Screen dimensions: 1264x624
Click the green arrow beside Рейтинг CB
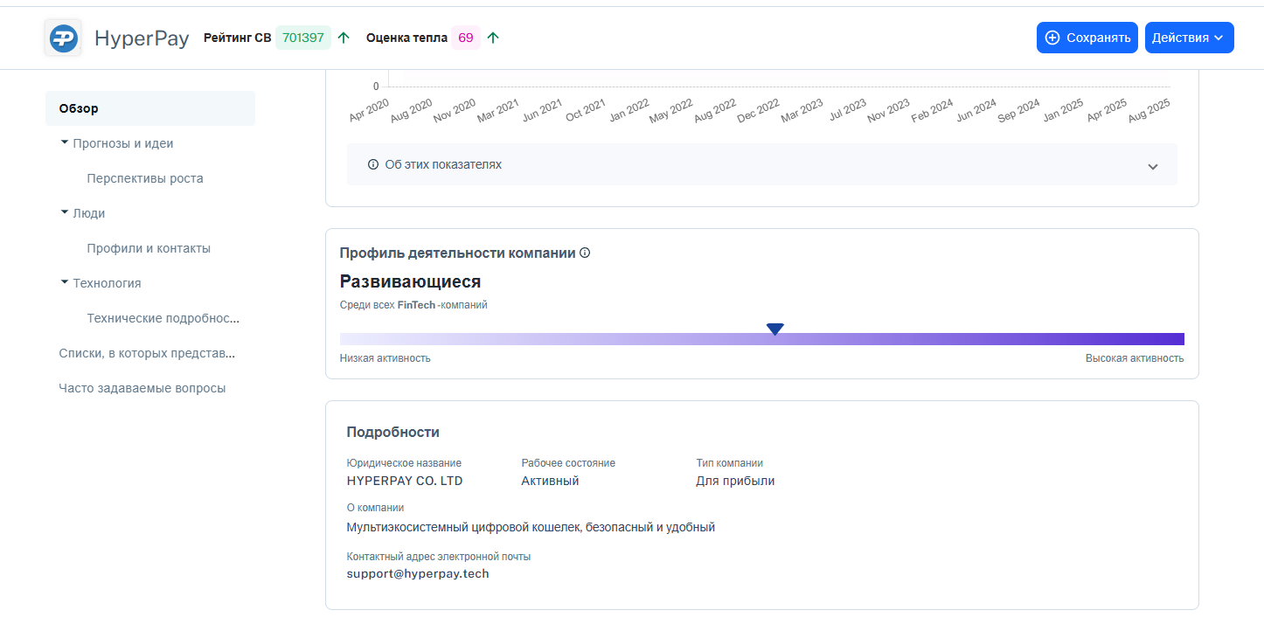coord(344,38)
